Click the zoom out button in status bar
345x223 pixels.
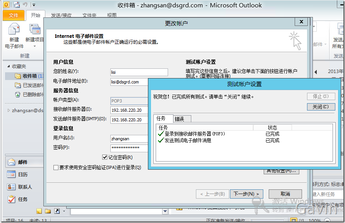[327, 220]
